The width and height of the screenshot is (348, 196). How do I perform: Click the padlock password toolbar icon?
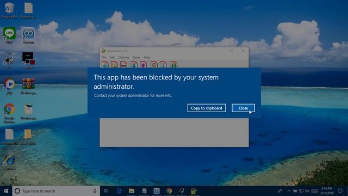[x=154, y=65]
